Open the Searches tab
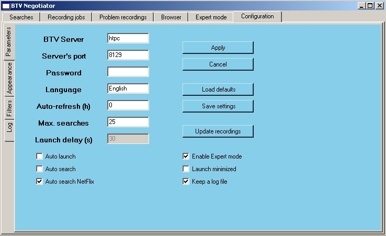 [x=21, y=17]
